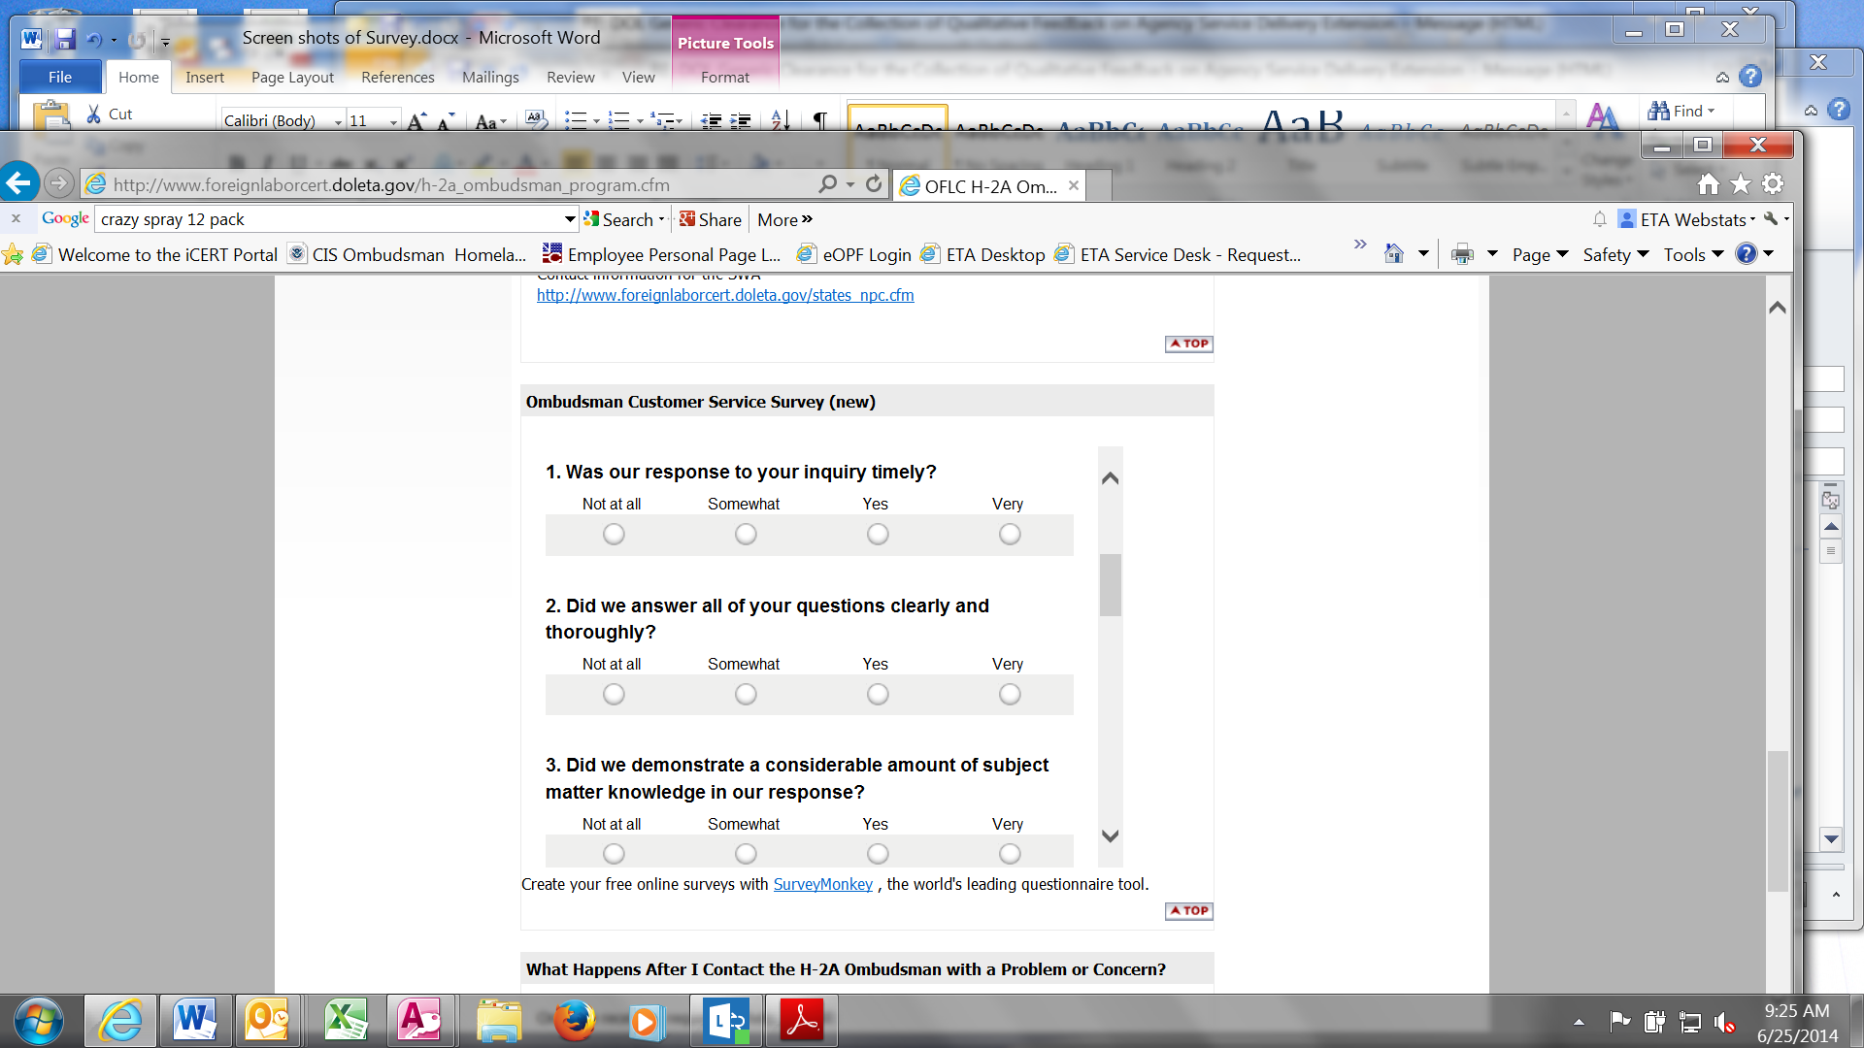
Task: Open the Word File tab
Action: coord(60,78)
